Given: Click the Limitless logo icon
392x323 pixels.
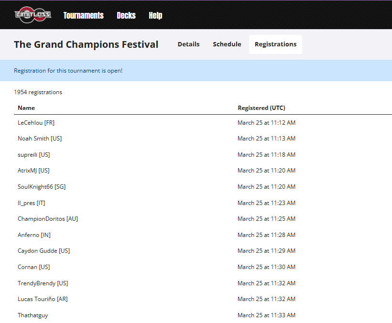Looking at the screenshot, I should coord(33,15).
